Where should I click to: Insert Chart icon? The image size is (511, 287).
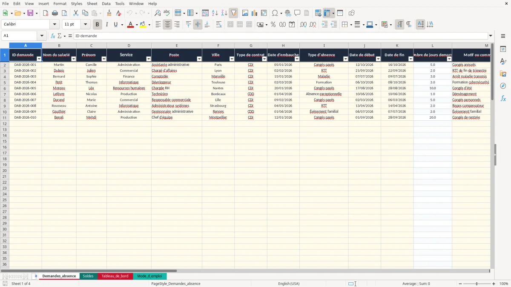[x=254, y=13]
